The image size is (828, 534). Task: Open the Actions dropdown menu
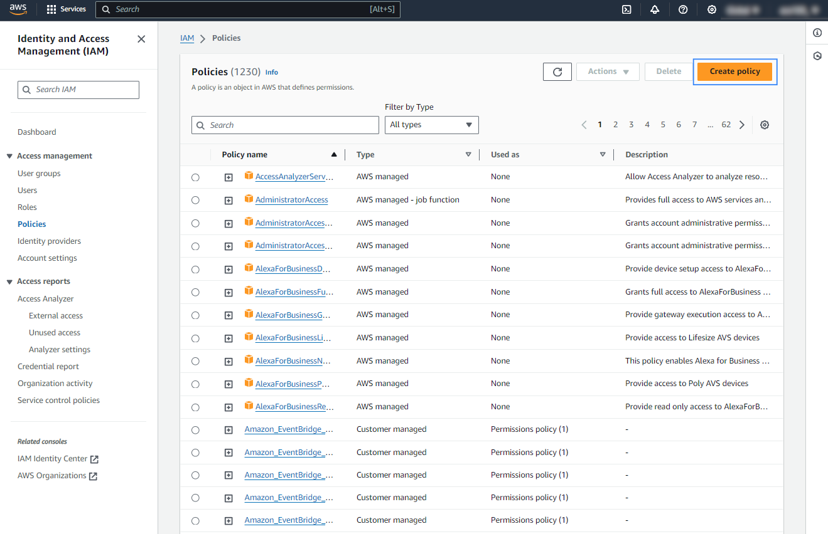click(607, 71)
